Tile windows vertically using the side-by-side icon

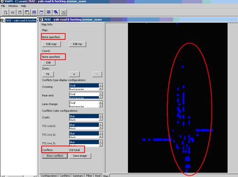point(42,12)
